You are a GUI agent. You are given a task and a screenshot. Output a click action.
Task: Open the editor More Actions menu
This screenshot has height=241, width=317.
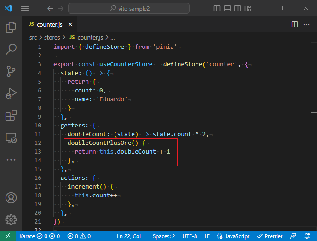tap(306, 24)
